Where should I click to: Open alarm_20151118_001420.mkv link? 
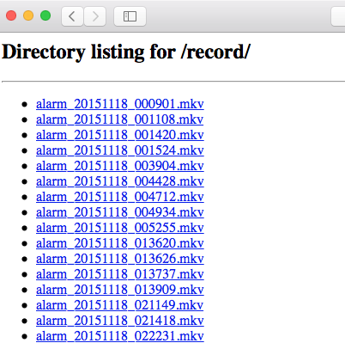pos(120,135)
